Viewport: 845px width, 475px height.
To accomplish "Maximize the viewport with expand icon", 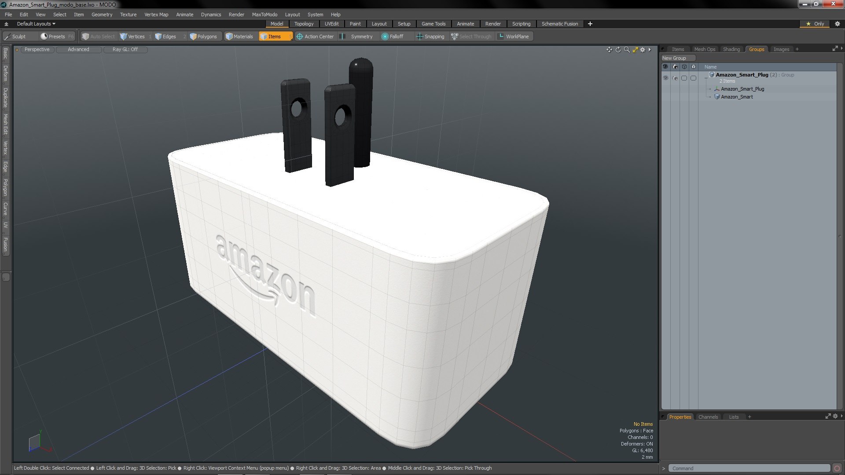I will pyautogui.click(x=635, y=50).
